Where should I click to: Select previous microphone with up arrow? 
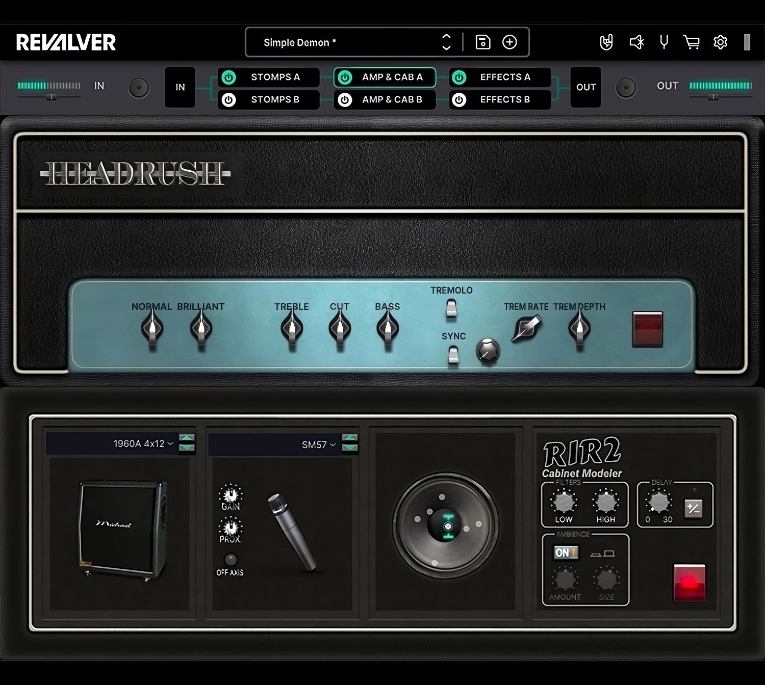[350, 438]
